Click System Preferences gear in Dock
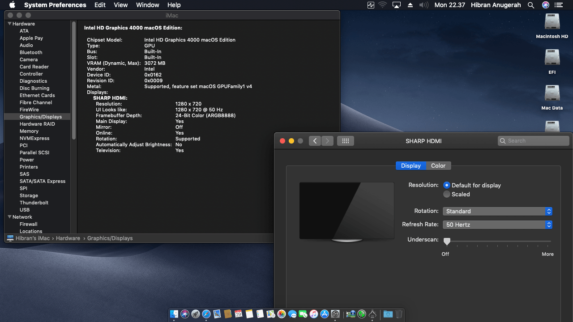 coord(335,314)
